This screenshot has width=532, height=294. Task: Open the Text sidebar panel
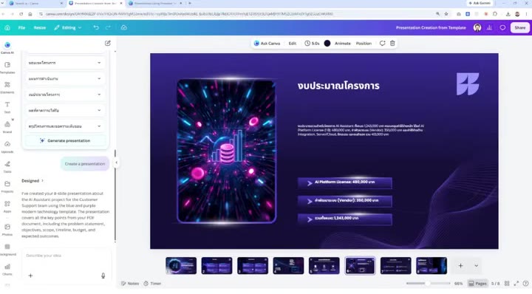[7, 107]
